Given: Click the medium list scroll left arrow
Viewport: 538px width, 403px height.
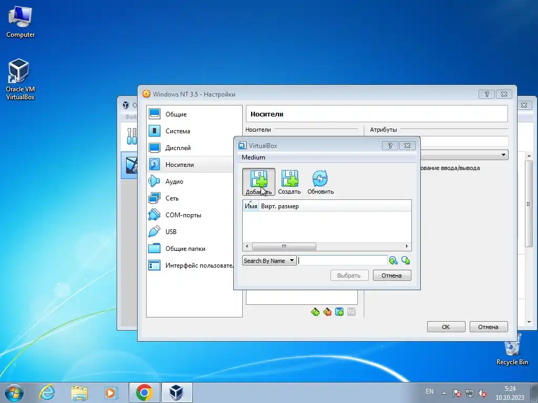Looking at the screenshot, I should tap(247, 247).
